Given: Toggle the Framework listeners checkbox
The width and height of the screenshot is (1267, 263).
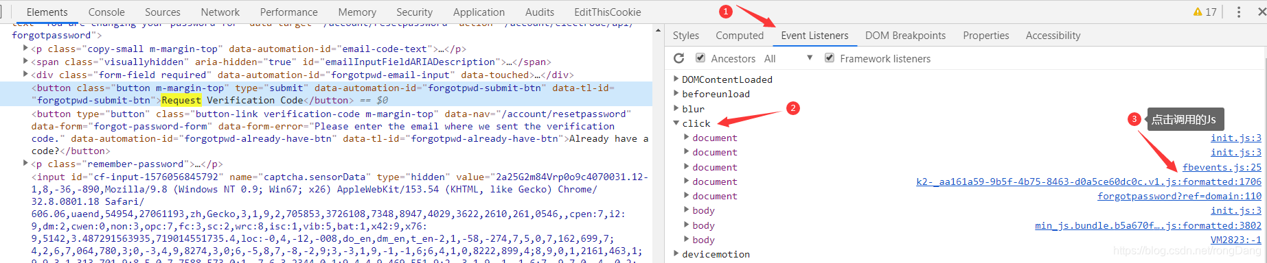Looking at the screenshot, I should click(x=829, y=58).
